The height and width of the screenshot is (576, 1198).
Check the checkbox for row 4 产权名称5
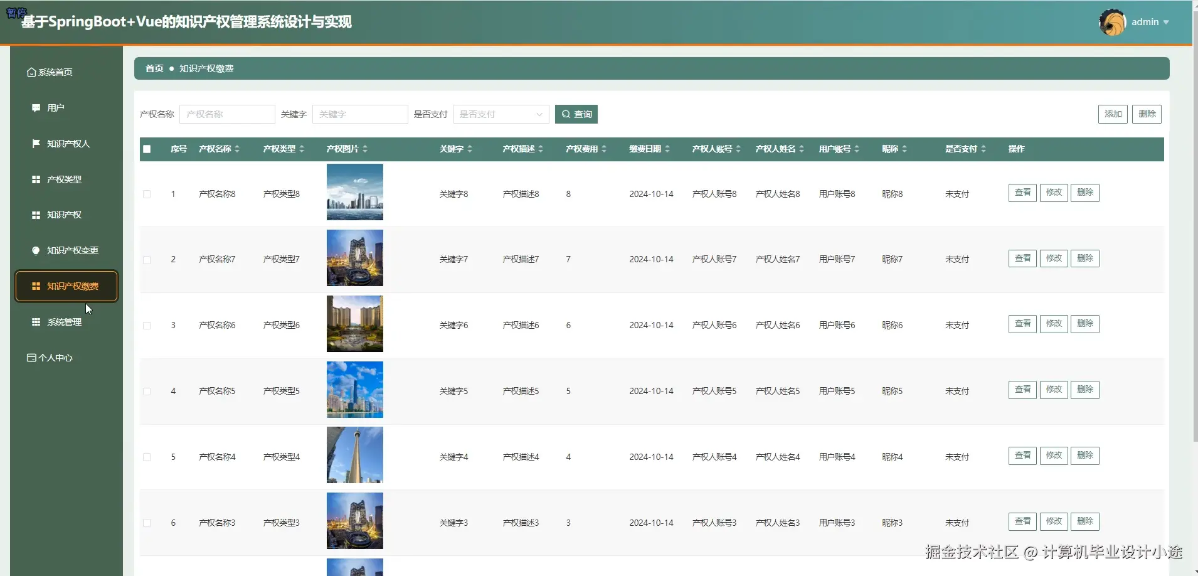coord(147,390)
